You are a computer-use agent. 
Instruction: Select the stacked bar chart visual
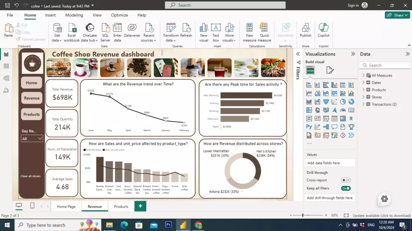(x=309, y=85)
